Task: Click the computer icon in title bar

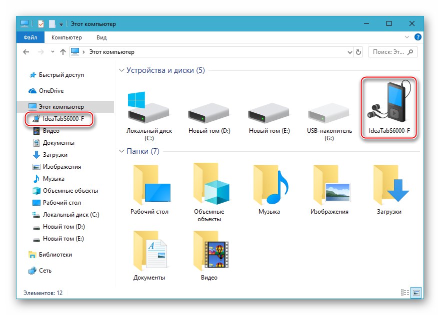Action: point(24,24)
